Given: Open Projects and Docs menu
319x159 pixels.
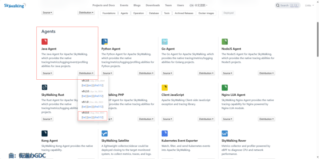Looking at the screenshot, I should click(x=104, y=6).
